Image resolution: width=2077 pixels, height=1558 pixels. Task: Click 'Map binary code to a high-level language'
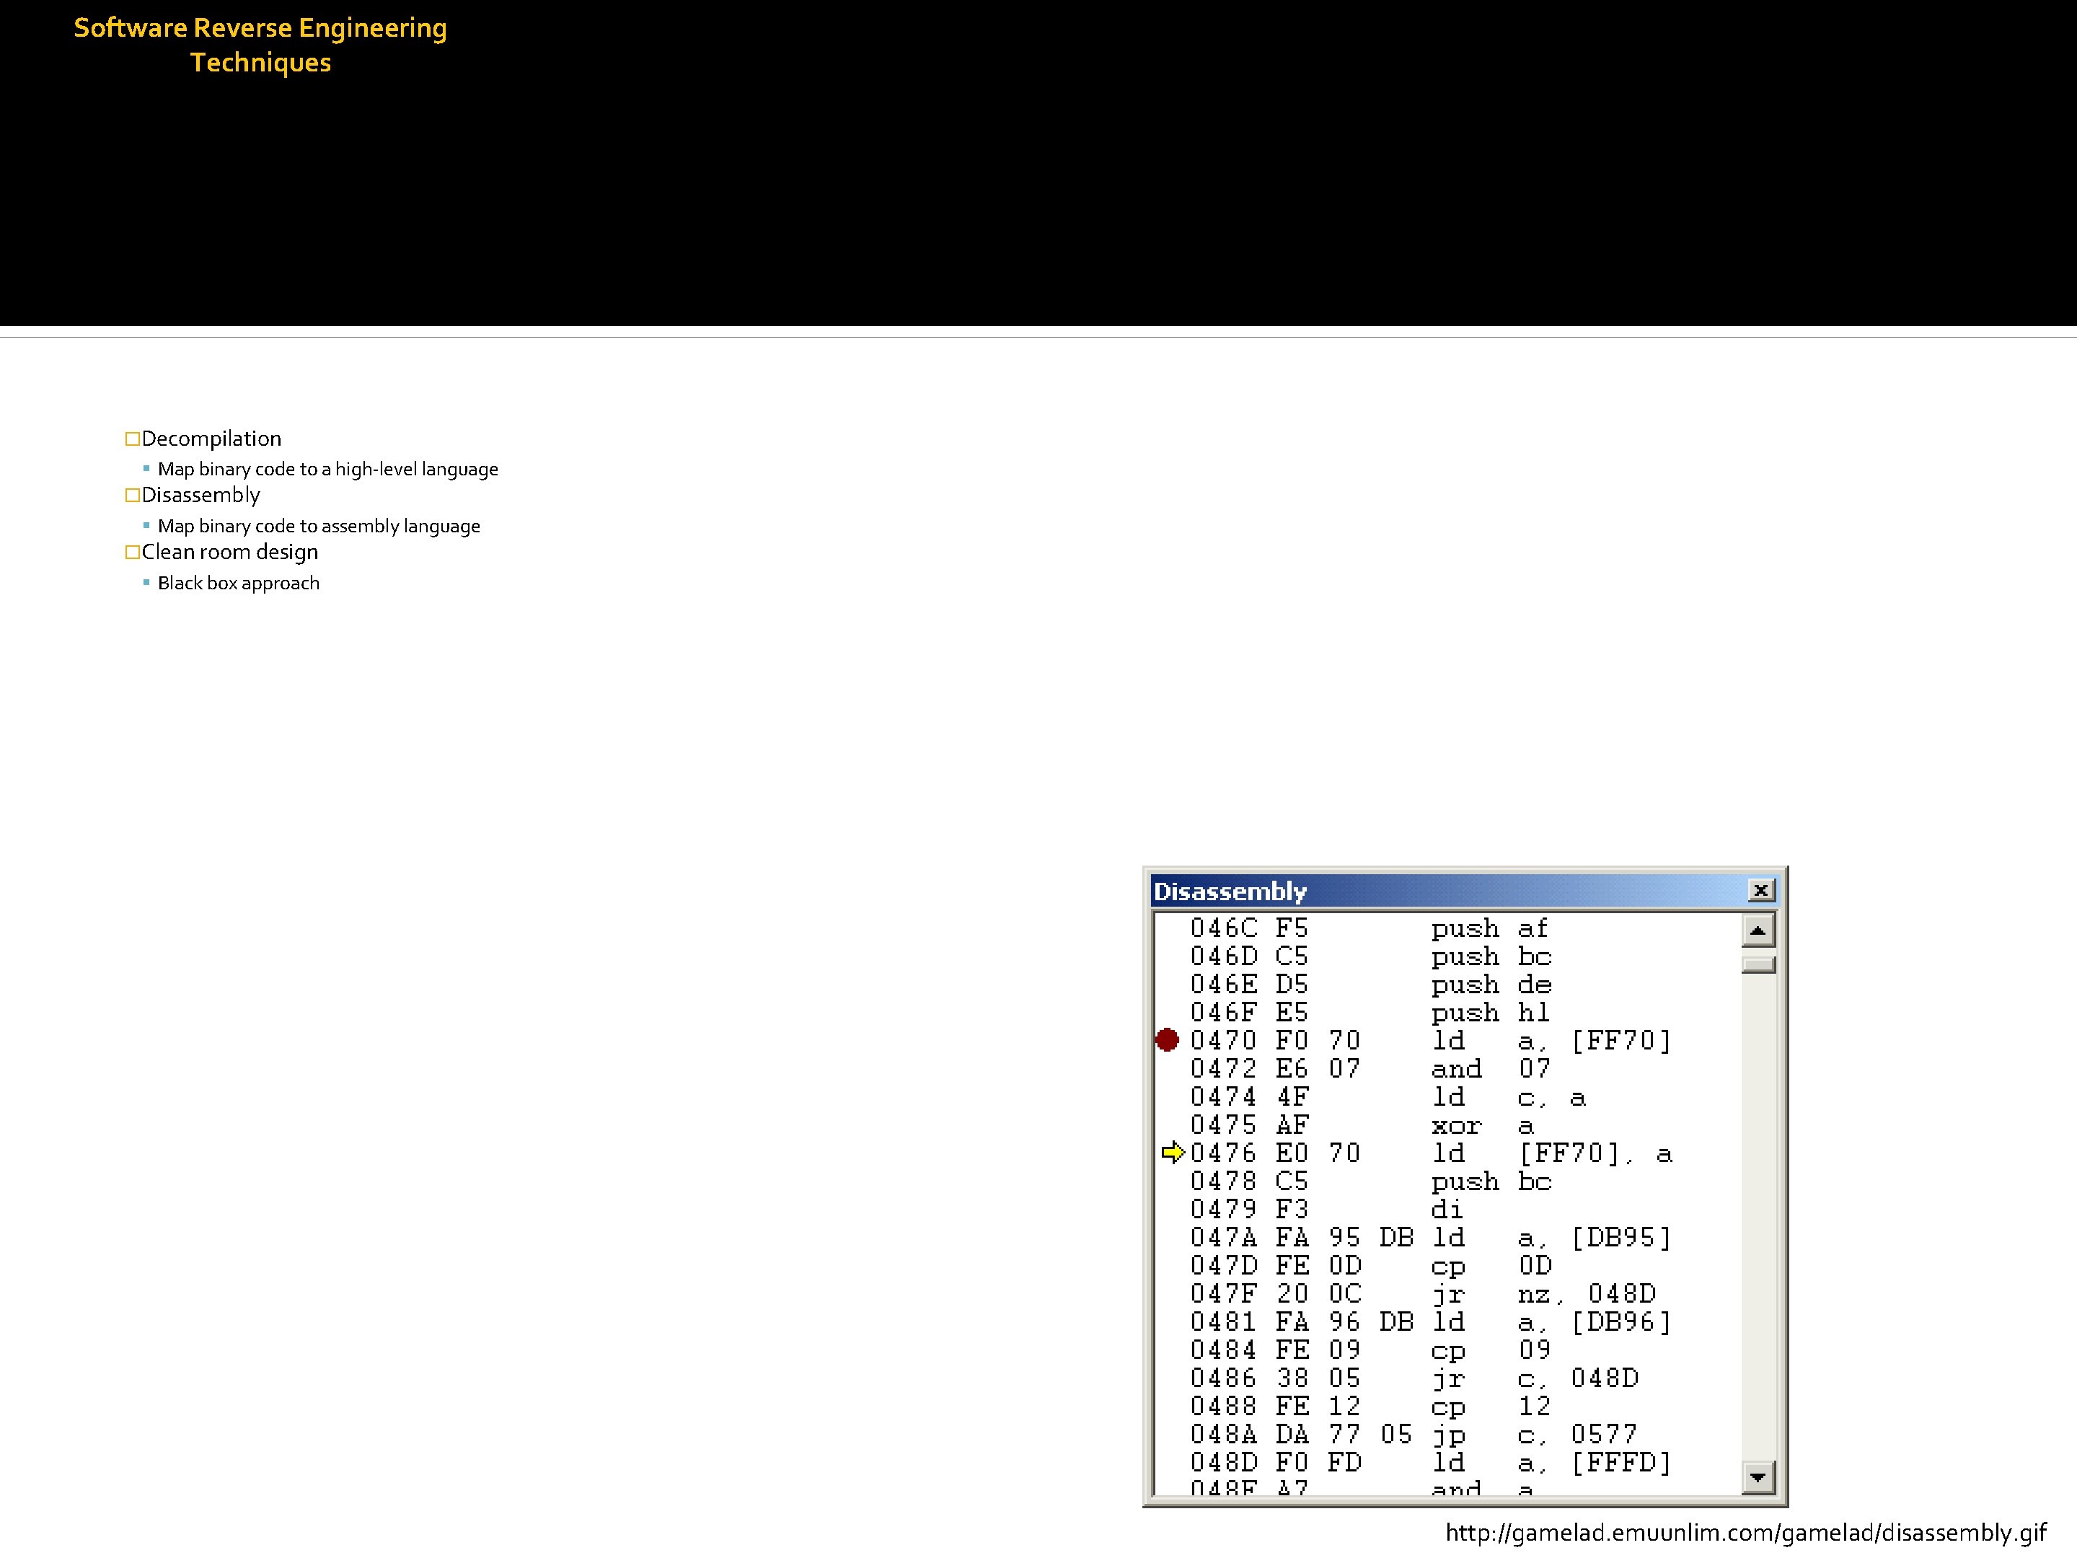[327, 470]
